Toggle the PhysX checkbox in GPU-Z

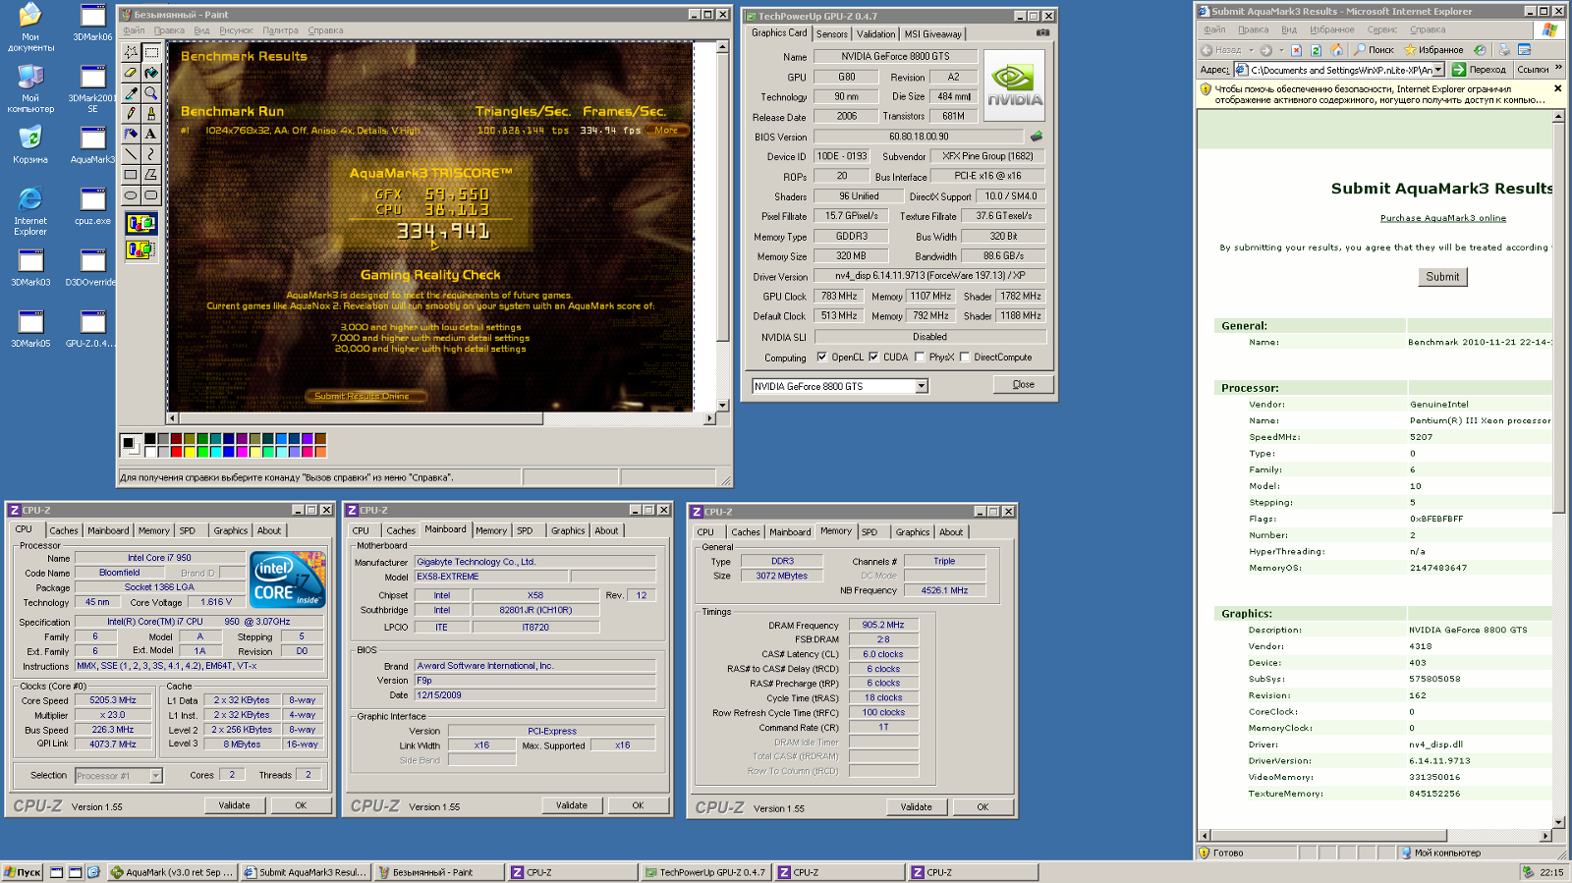click(920, 357)
